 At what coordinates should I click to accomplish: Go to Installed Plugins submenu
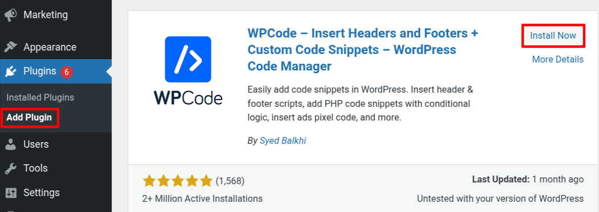40,98
